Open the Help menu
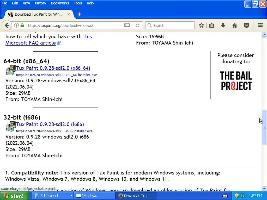Image resolution: width=267 pixels, height=200 pixels. click(90, 3)
